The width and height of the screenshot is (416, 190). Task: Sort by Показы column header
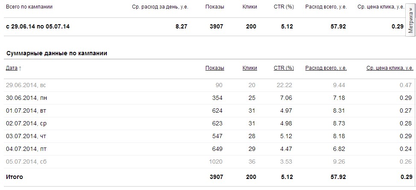(x=214, y=68)
